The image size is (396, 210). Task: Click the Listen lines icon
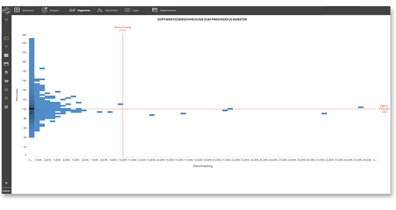127,10
